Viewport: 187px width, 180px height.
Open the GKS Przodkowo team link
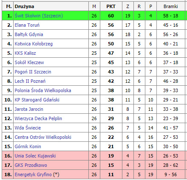pos(31,165)
